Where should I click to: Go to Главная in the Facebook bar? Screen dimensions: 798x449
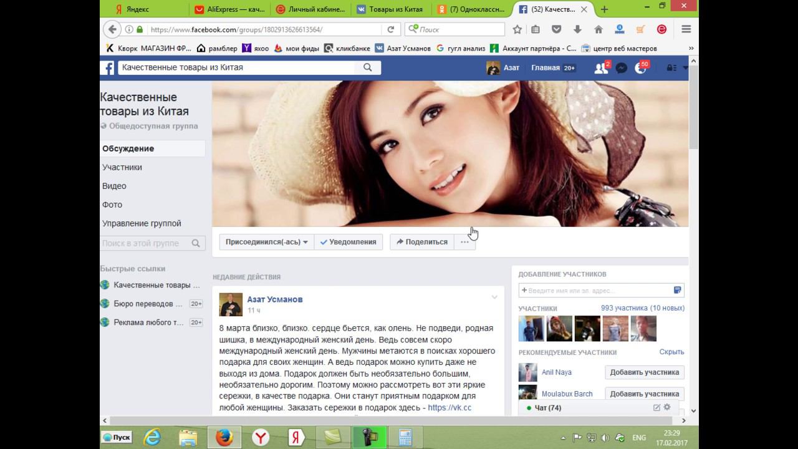546,68
